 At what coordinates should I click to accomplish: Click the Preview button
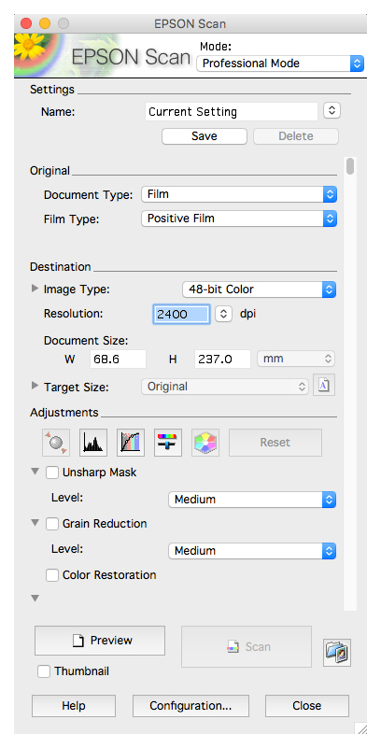click(x=100, y=641)
